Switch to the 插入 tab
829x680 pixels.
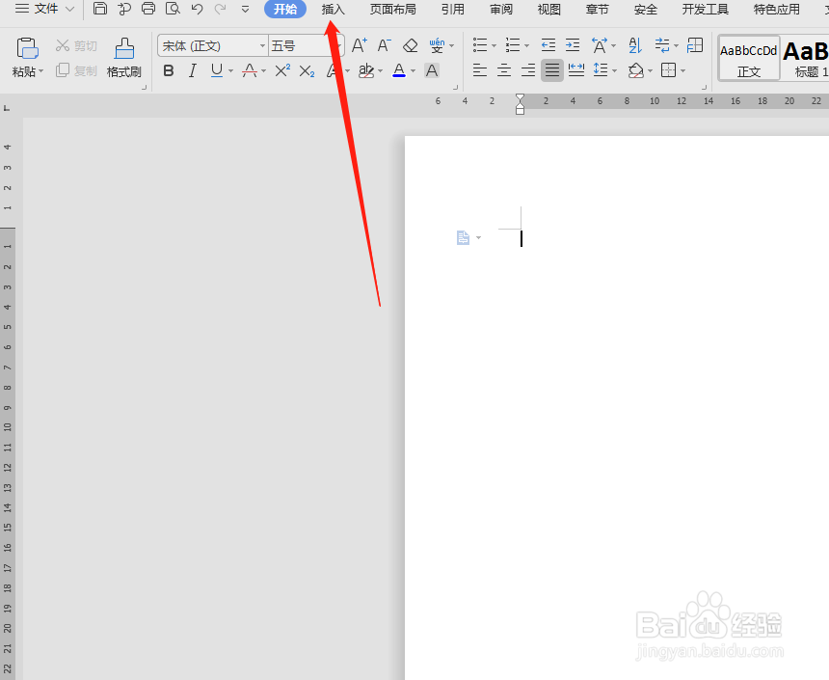[x=334, y=9]
